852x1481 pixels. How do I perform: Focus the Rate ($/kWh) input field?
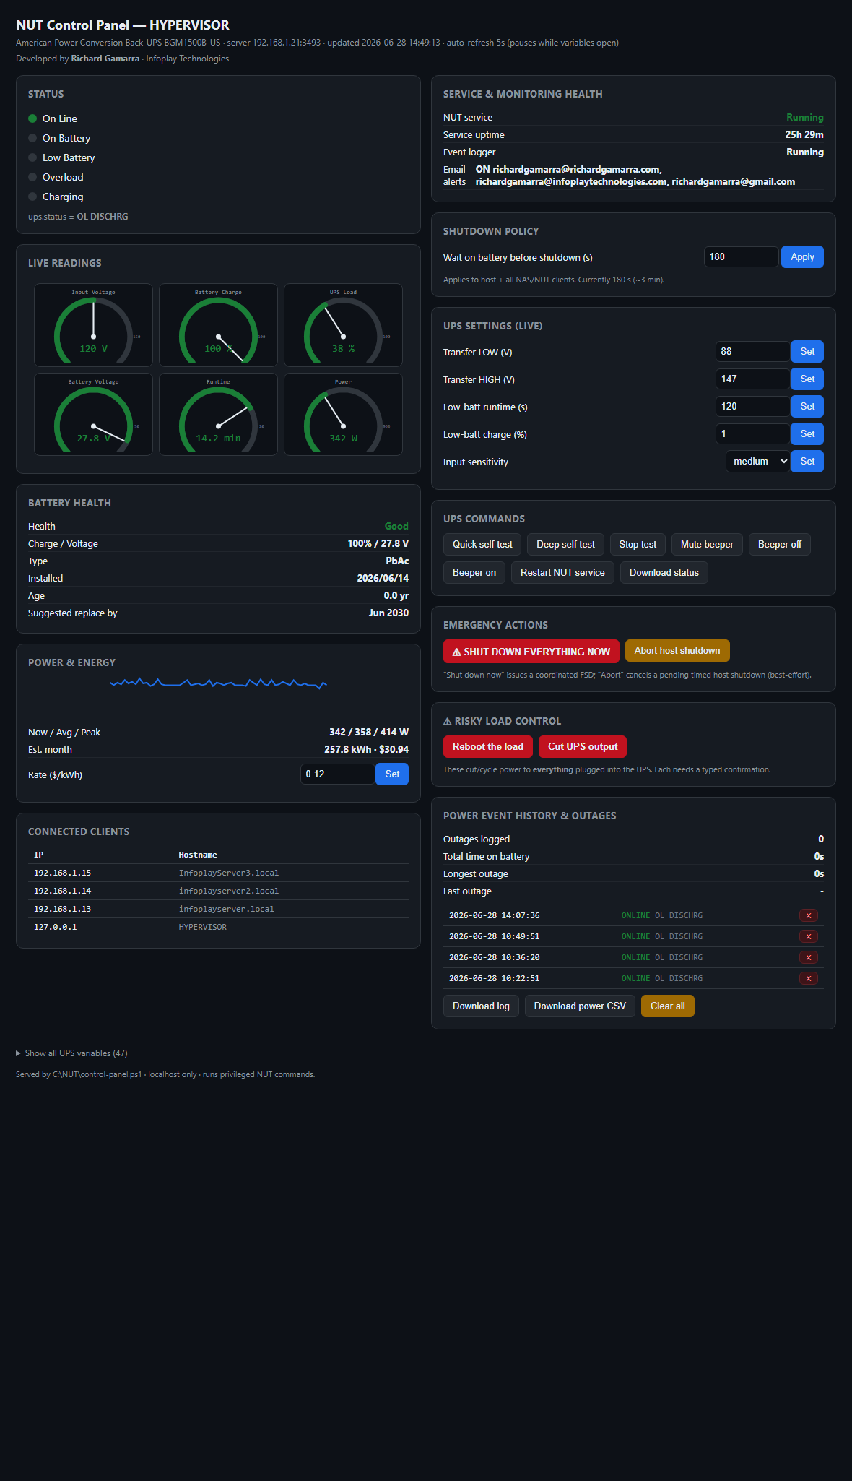pos(338,774)
